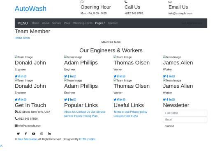Screen dimensions: 222x166
Task: Click the Opening Hour clock icon
Action: point(82,2)
